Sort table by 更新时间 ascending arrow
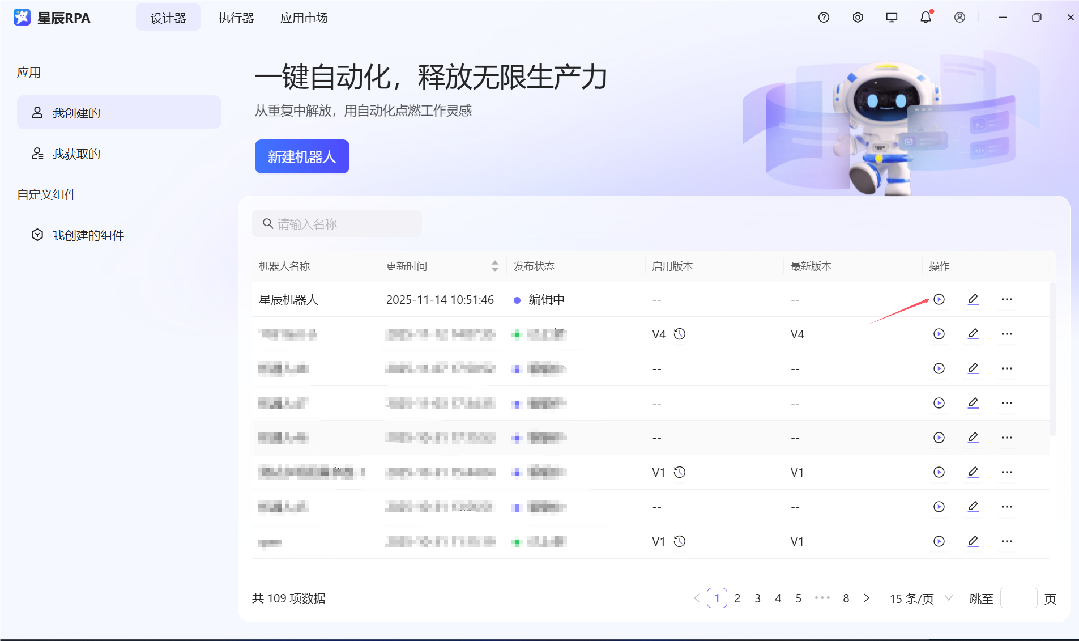 click(x=494, y=262)
